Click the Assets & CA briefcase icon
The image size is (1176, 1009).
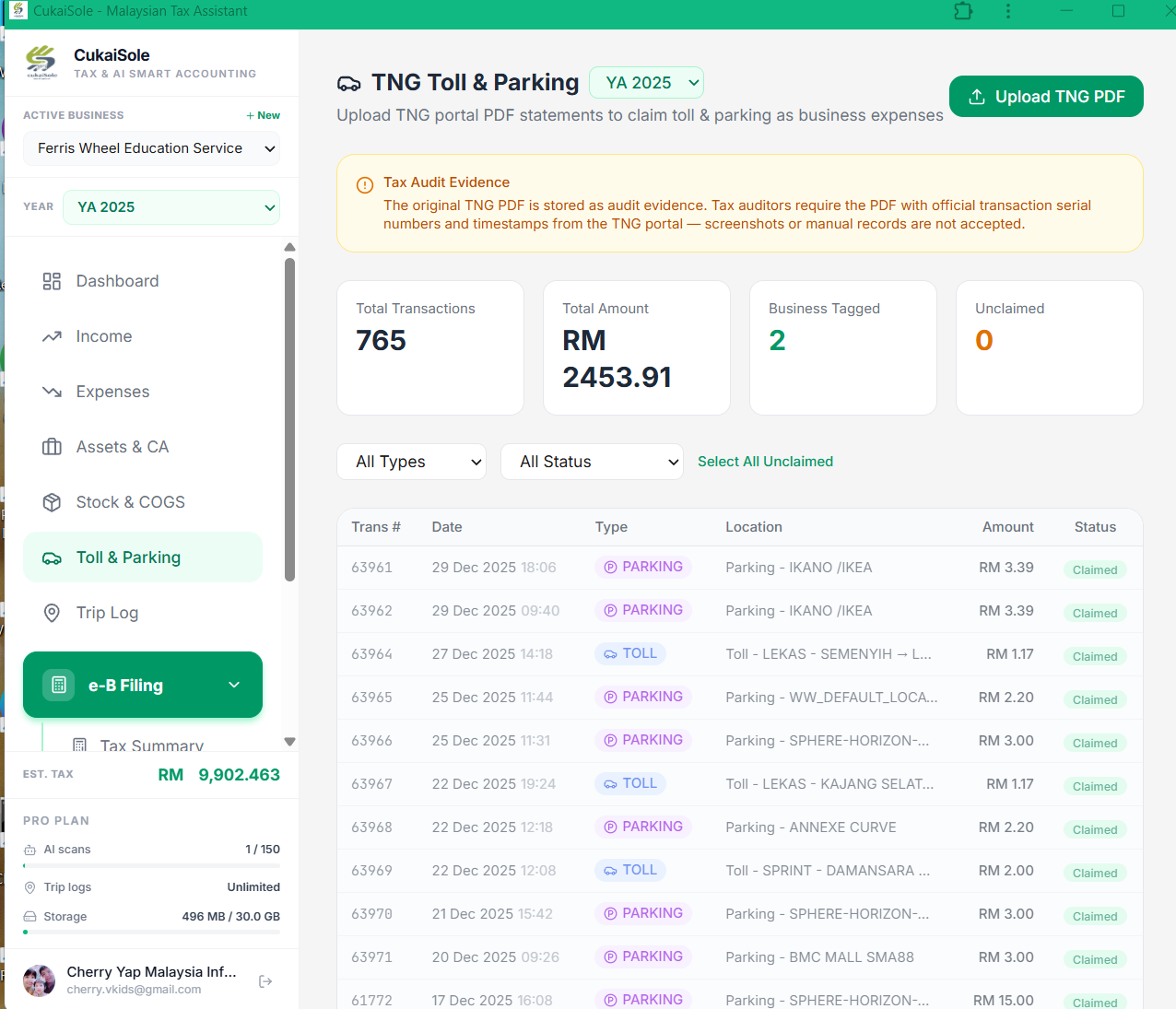click(x=52, y=447)
